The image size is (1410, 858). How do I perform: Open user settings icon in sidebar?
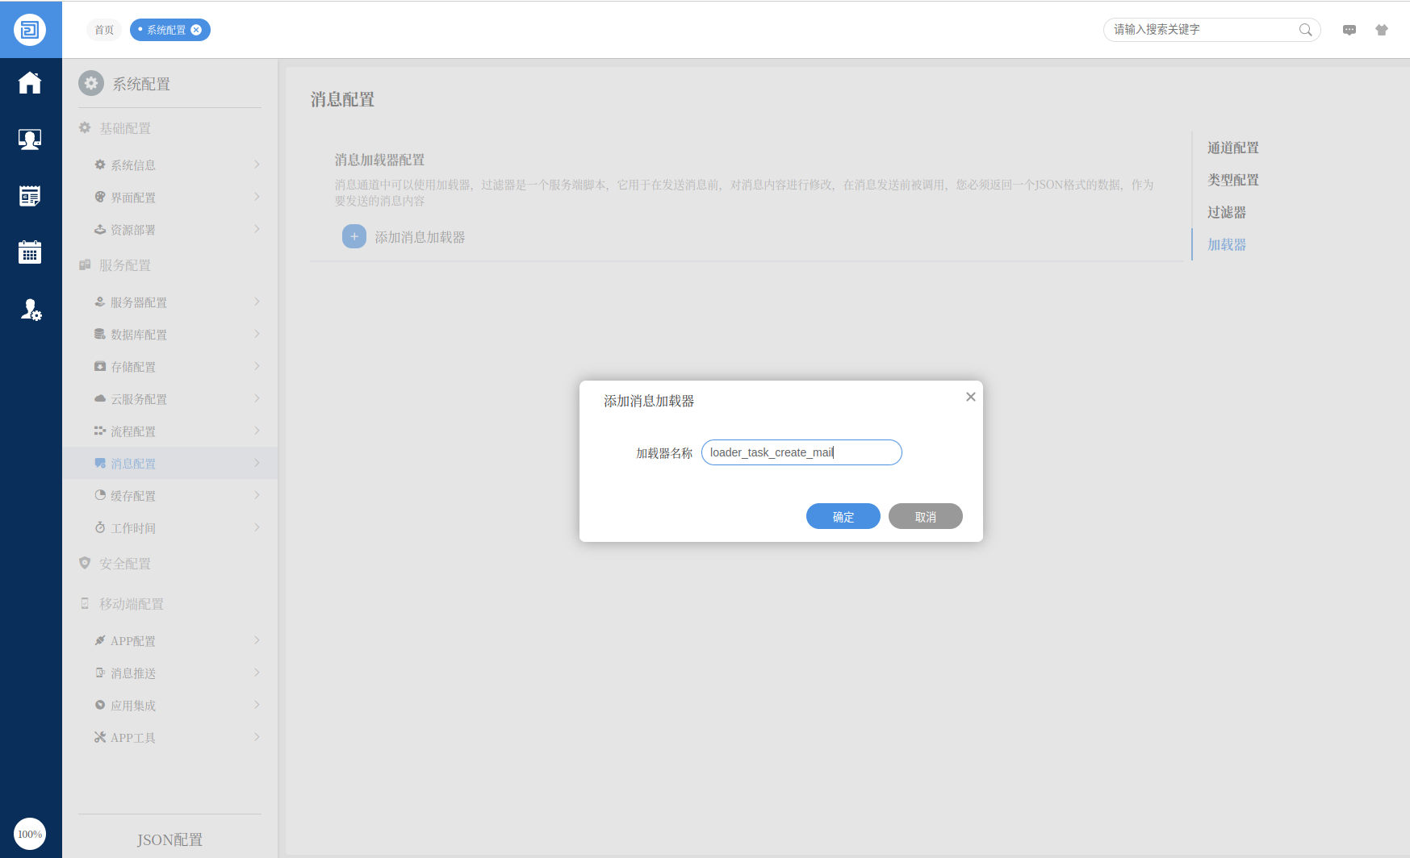click(31, 310)
